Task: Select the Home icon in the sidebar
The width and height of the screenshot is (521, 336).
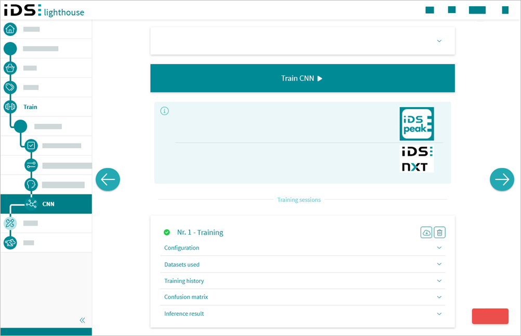Action: click(10, 29)
